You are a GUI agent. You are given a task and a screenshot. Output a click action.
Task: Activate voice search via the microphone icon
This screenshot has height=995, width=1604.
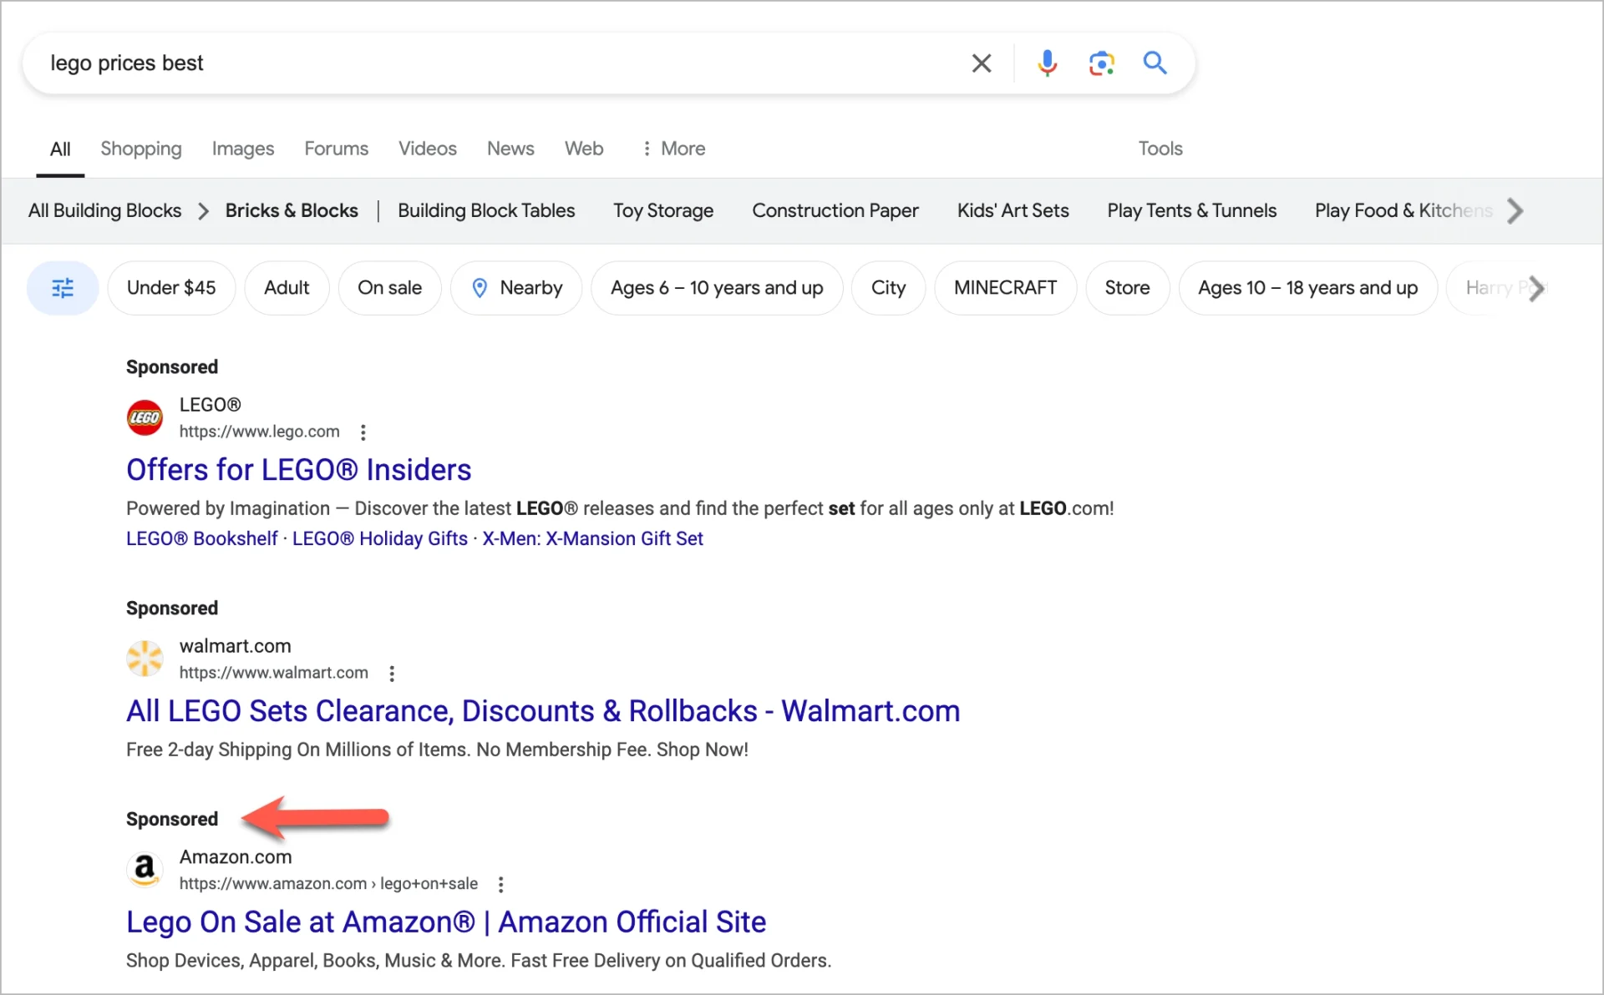click(x=1048, y=63)
